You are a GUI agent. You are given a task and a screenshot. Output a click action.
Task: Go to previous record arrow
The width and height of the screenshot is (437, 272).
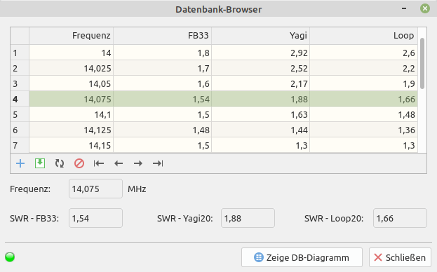click(x=119, y=163)
